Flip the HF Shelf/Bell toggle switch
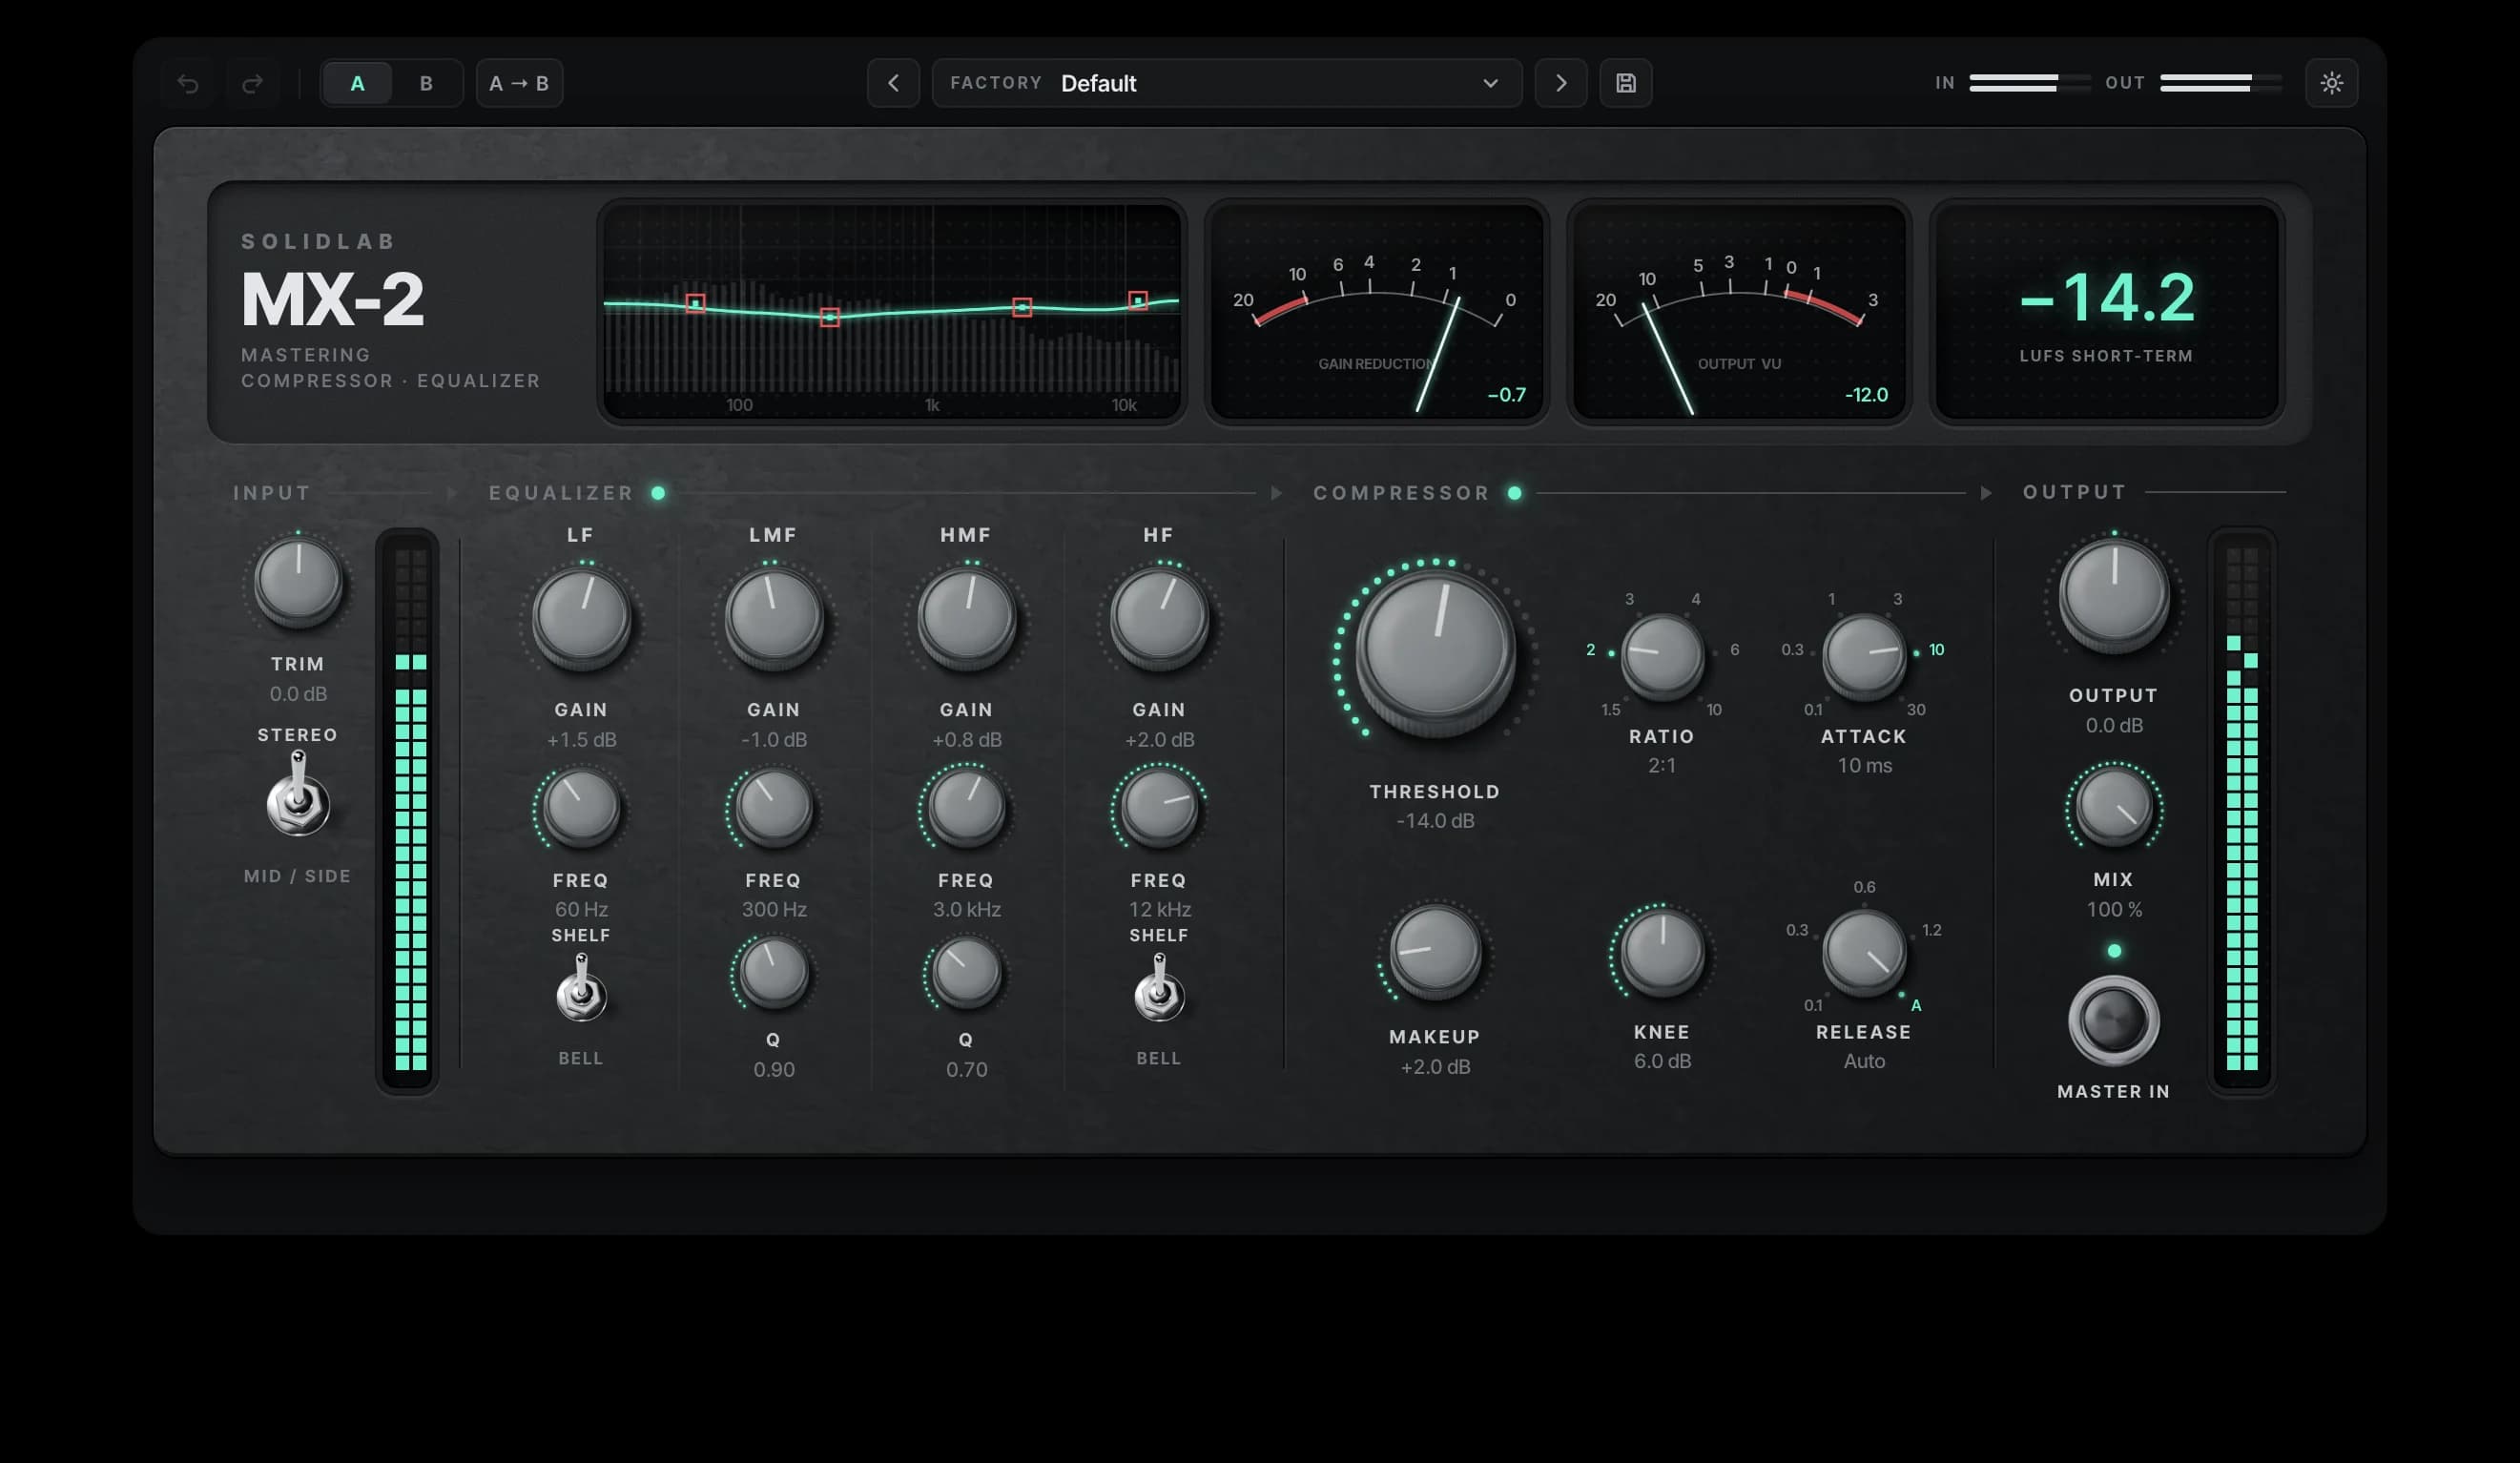Image resolution: width=2520 pixels, height=1463 pixels. (1159, 987)
